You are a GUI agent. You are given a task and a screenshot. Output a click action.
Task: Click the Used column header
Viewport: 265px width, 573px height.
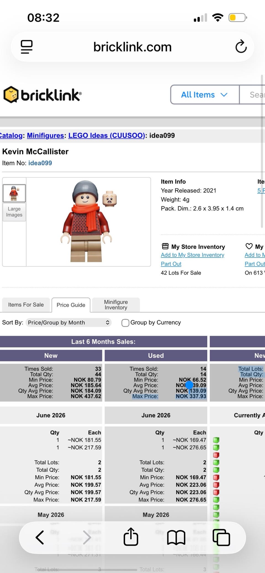(x=156, y=356)
